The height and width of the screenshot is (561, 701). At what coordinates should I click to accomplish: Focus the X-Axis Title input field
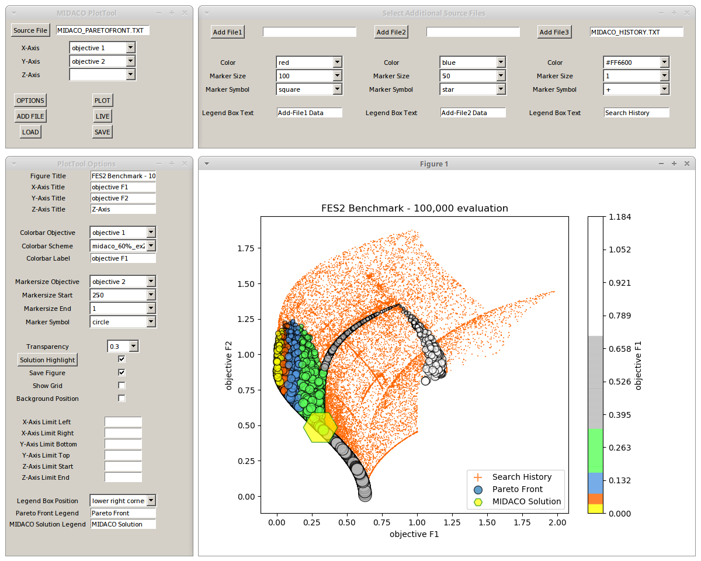click(123, 187)
